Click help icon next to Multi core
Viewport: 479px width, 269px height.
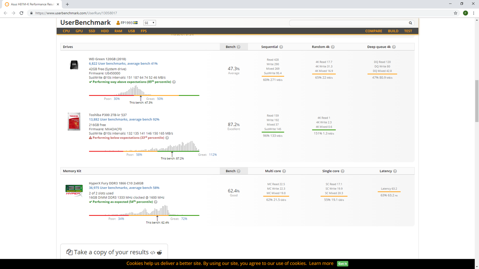pos(284,171)
